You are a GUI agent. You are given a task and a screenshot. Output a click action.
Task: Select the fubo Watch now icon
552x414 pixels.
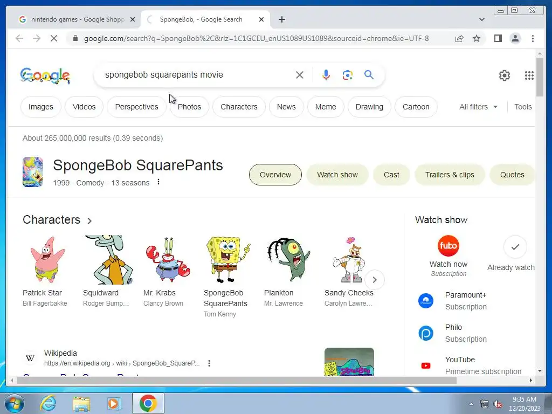click(x=448, y=246)
